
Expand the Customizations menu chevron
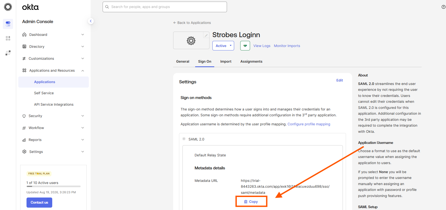click(83, 58)
